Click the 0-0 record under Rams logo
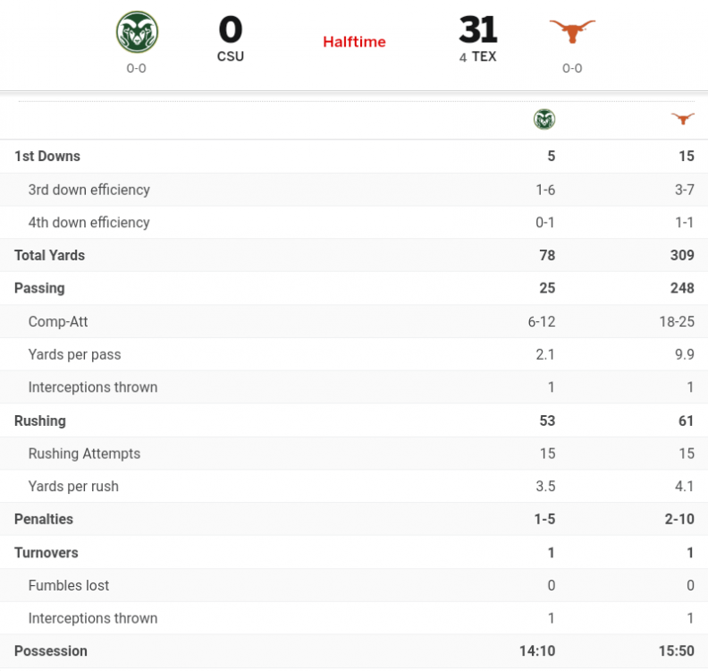This screenshot has width=708, height=671. 137,68
